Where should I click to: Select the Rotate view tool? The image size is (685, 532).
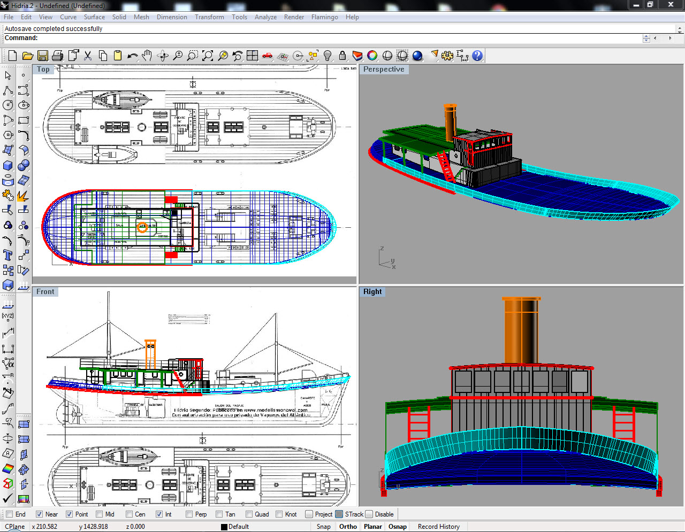pos(163,56)
